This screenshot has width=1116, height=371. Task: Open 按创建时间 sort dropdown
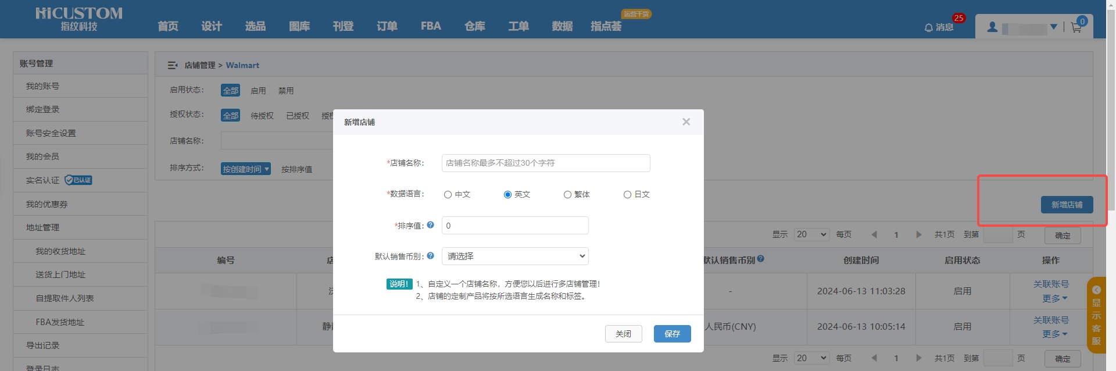click(246, 169)
